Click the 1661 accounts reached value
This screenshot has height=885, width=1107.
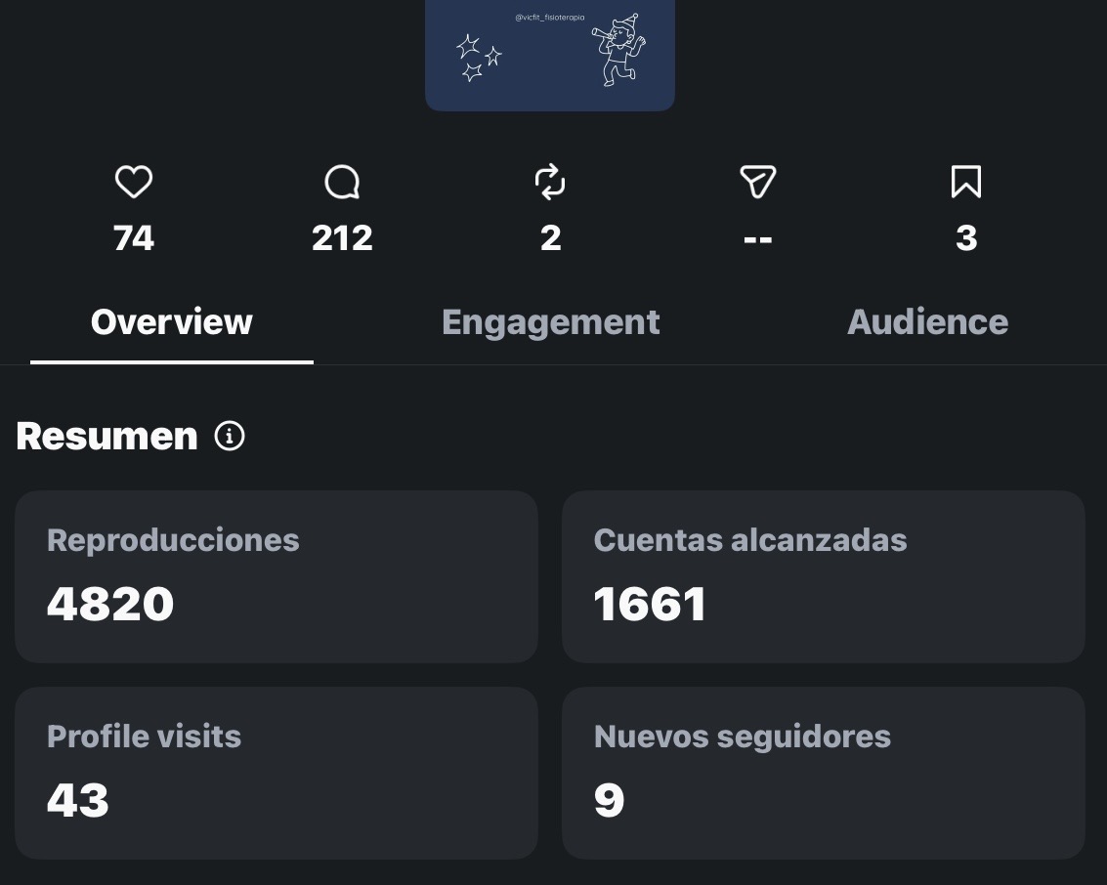tap(650, 604)
